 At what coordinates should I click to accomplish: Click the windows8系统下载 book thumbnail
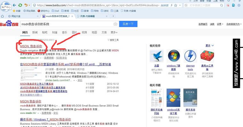point(173,98)
